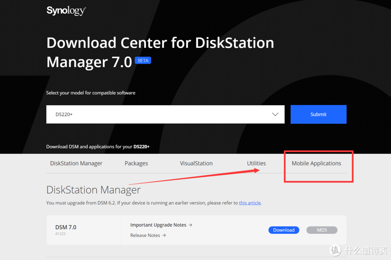
Task: Click the MD5 button
Action: 322,230
